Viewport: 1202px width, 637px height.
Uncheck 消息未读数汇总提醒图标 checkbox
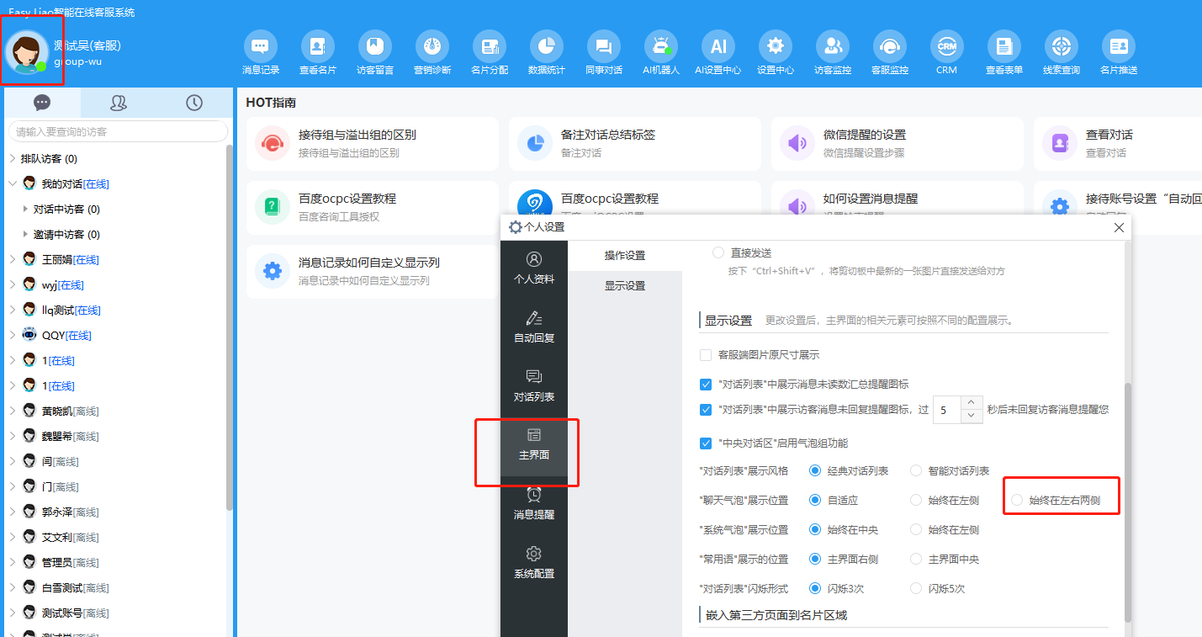pos(706,385)
